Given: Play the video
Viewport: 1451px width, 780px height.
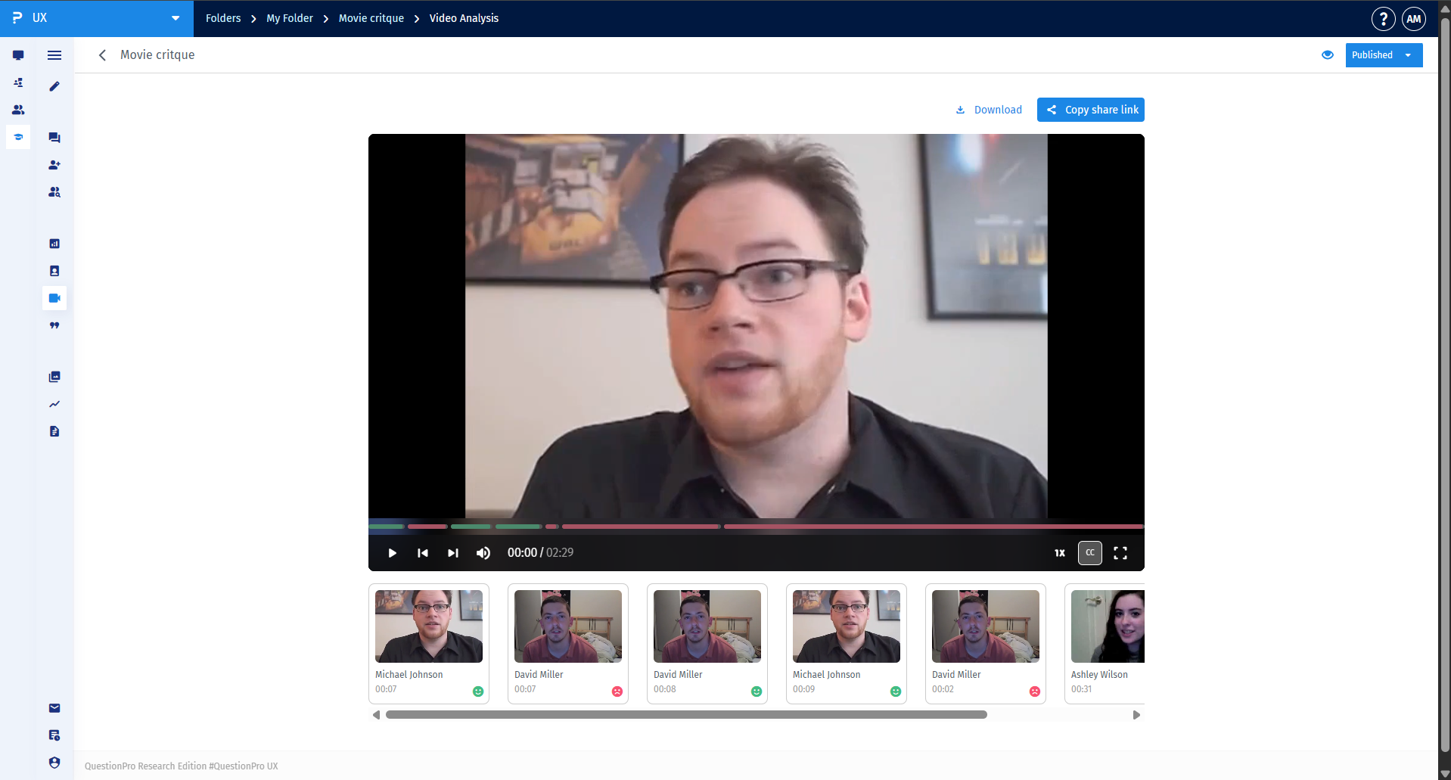Looking at the screenshot, I should coord(392,553).
